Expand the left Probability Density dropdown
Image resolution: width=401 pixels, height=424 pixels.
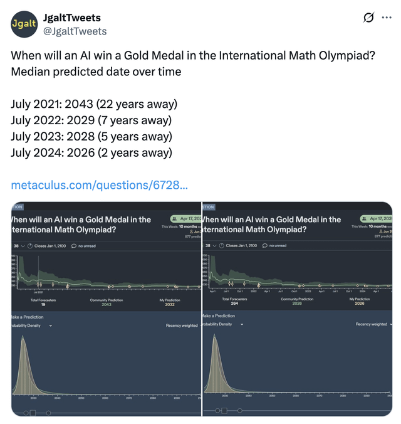coord(51,326)
